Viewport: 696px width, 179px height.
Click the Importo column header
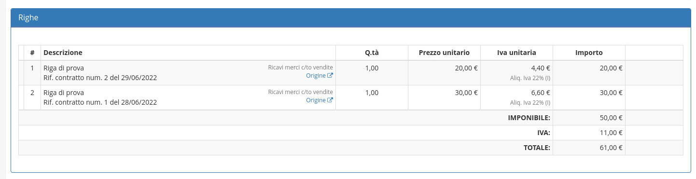(x=589, y=53)
